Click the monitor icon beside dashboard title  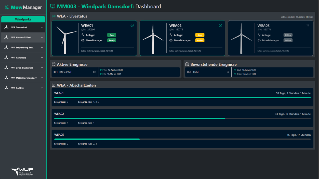point(52,6)
